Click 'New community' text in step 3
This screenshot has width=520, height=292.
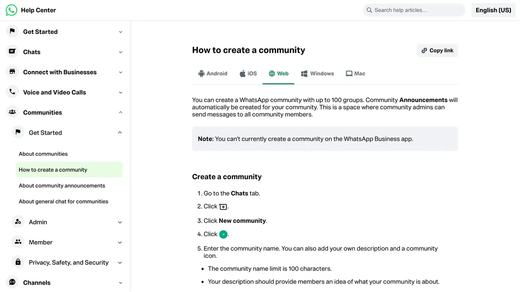[x=242, y=221]
